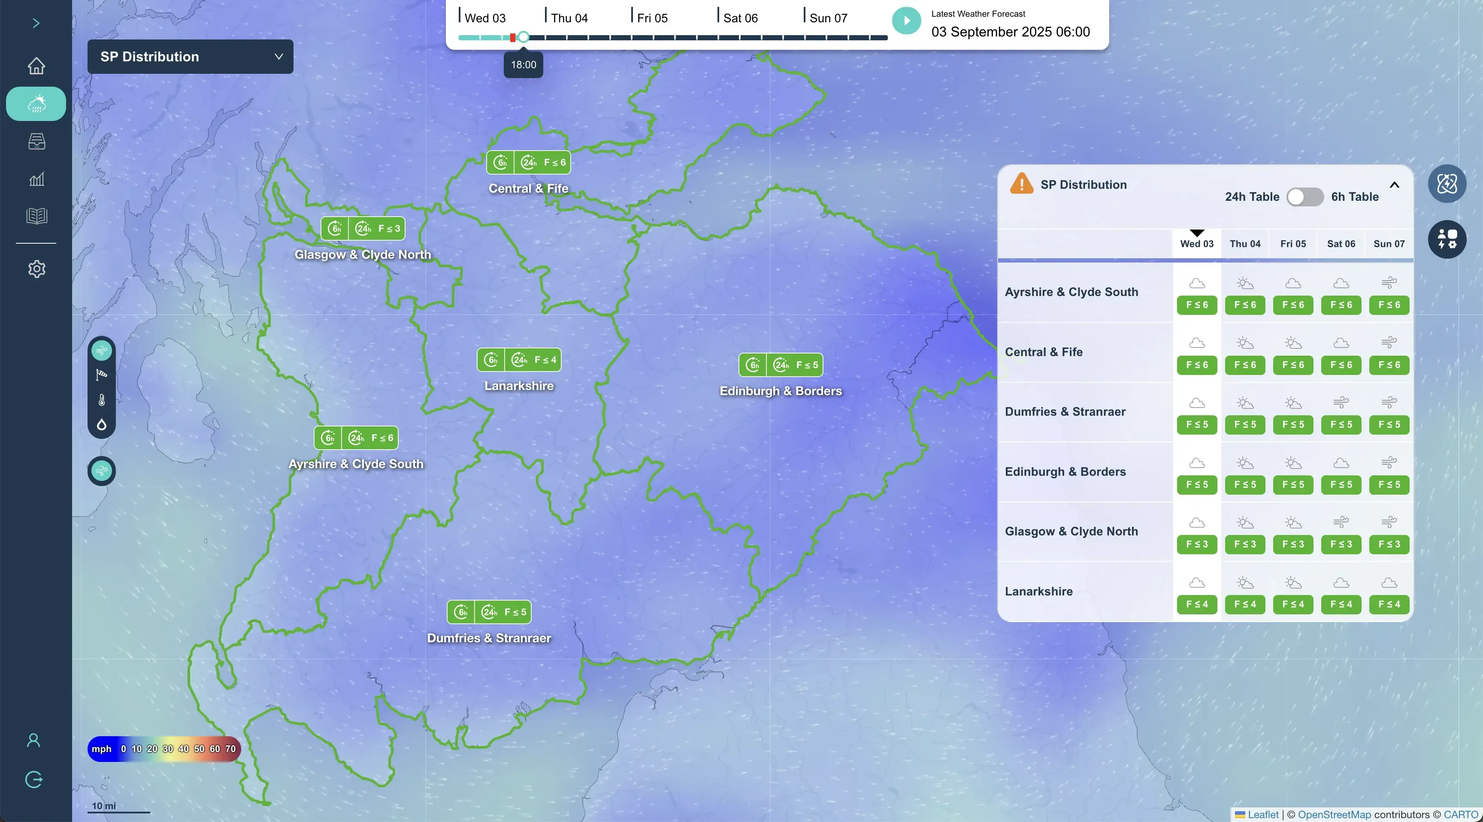Open the Home page from the sidebar
The width and height of the screenshot is (1483, 822).
pos(36,66)
